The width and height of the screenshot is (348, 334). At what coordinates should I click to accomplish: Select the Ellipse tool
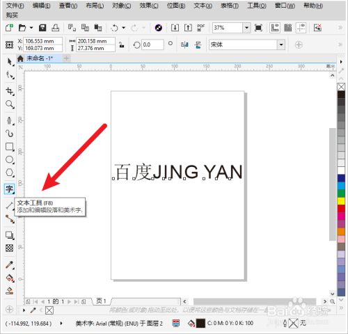(x=10, y=160)
